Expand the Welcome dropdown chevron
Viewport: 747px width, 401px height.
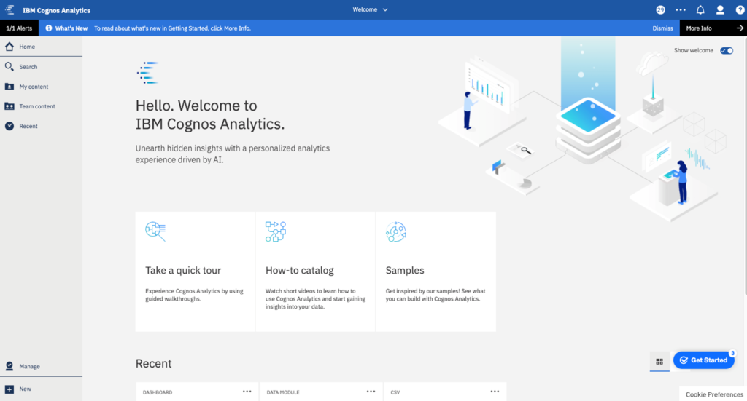385,10
